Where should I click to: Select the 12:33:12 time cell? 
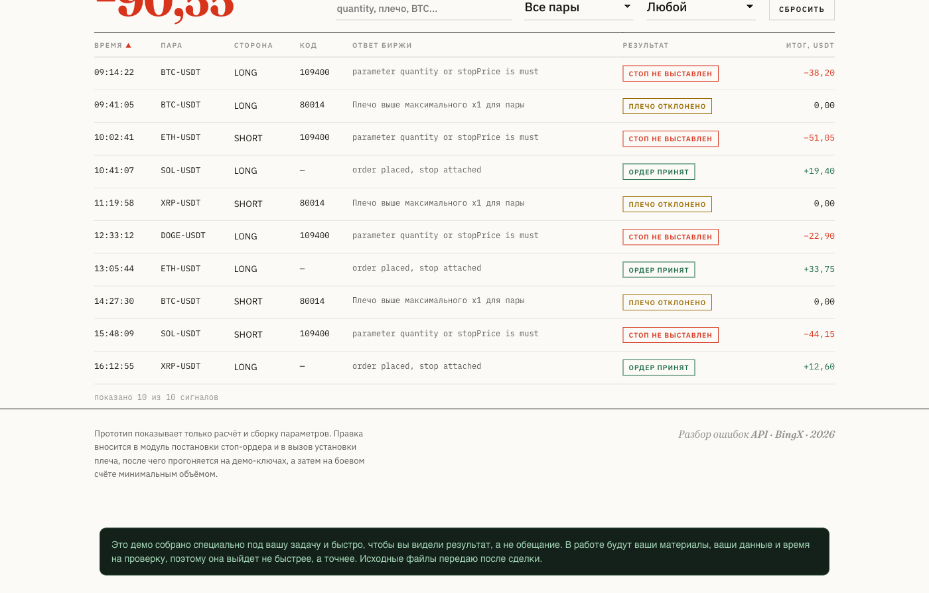[x=114, y=235]
